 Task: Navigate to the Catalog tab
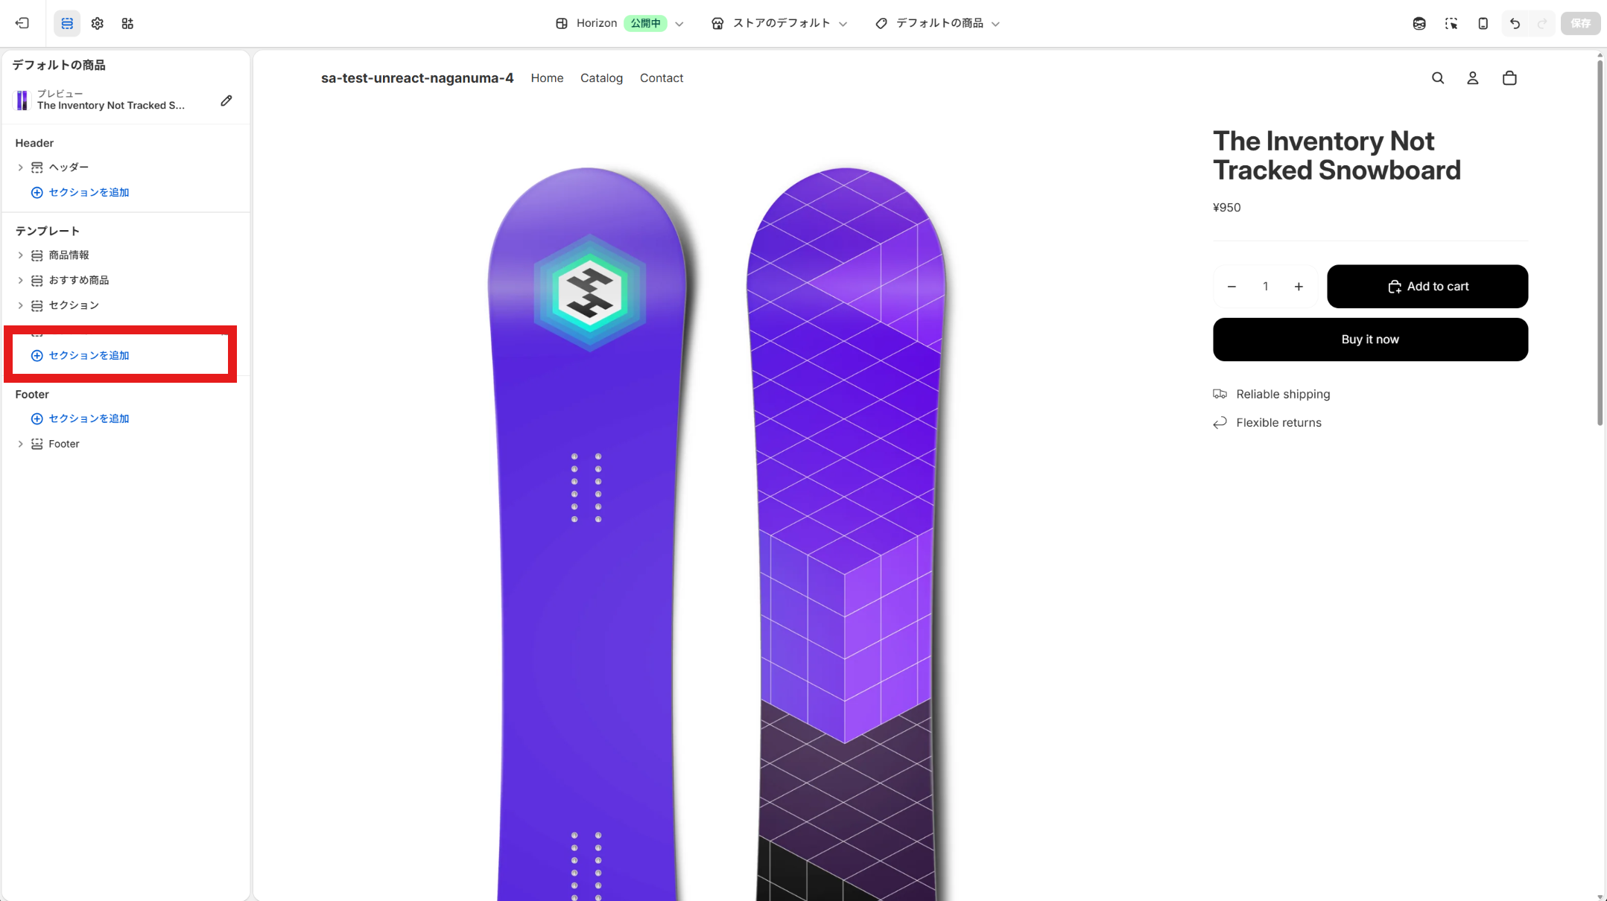(x=601, y=77)
